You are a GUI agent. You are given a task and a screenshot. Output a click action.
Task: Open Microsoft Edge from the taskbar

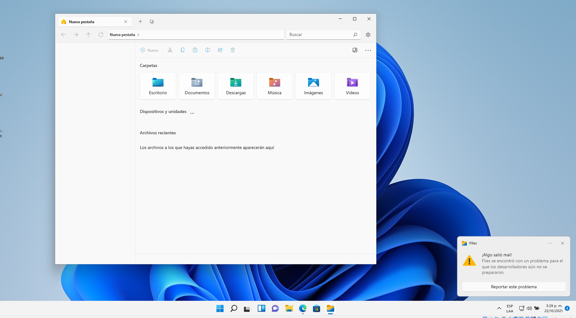pyautogui.click(x=303, y=309)
